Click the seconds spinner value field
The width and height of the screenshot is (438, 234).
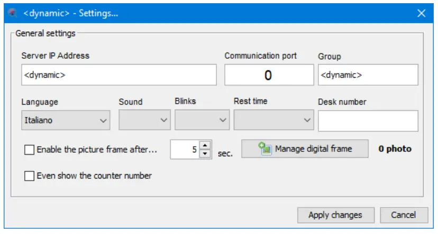185,150
